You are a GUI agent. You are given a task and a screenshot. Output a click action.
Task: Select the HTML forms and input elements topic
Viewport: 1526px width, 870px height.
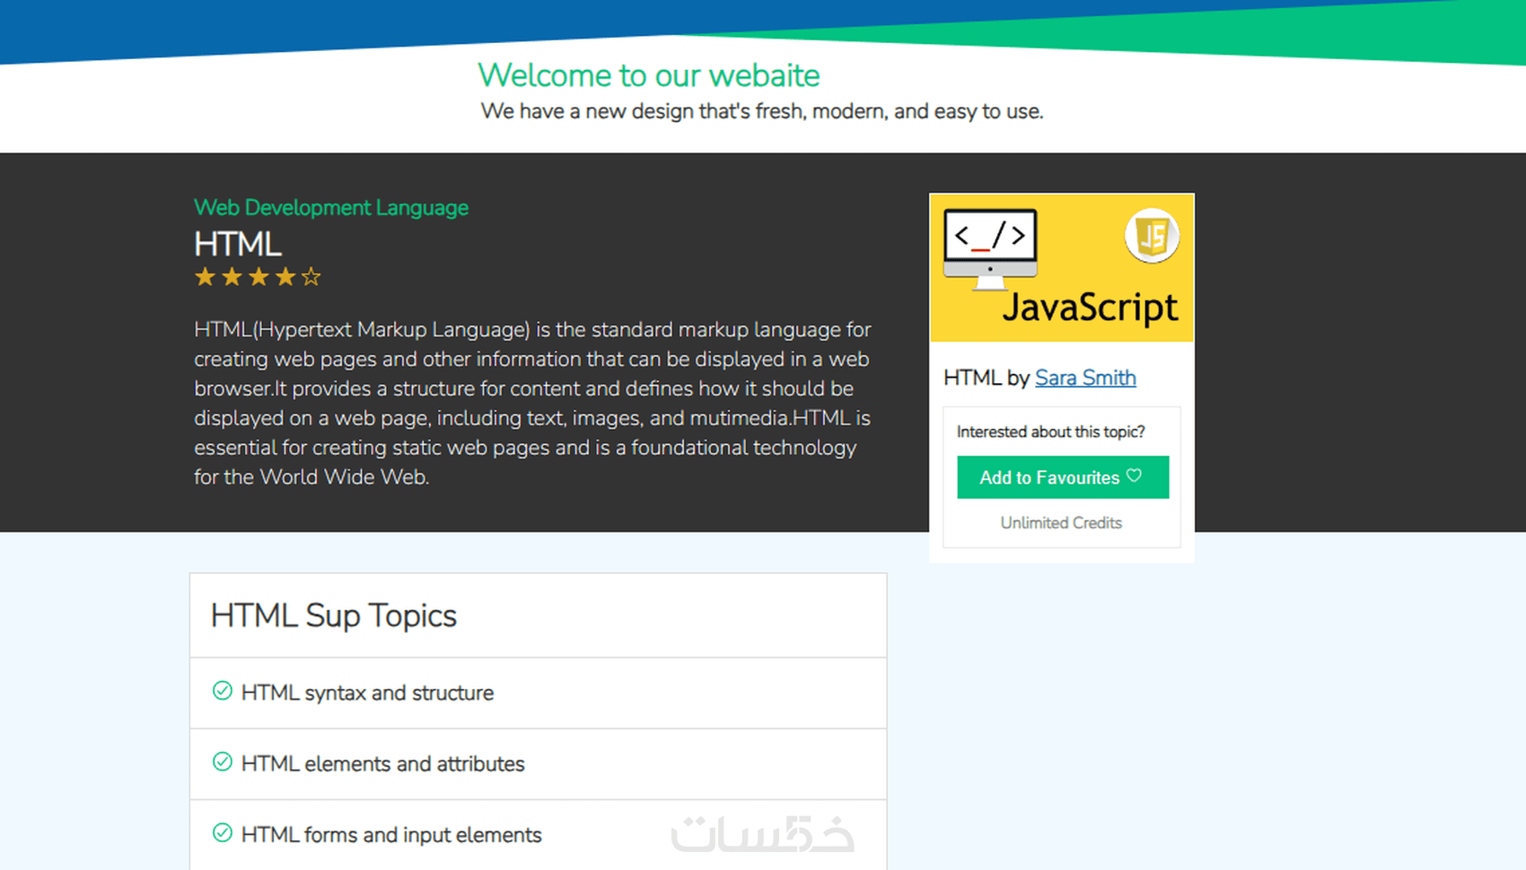tap(390, 834)
